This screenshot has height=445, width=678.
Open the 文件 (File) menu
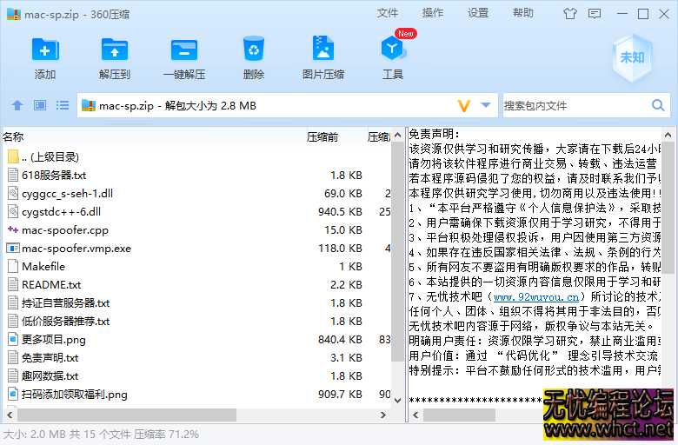(388, 13)
